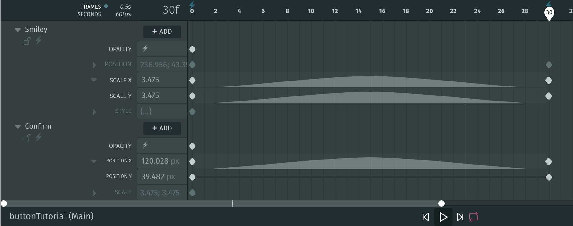
Task: Select SCALE Y keyframe at frame 30
Action: pyautogui.click(x=549, y=96)
